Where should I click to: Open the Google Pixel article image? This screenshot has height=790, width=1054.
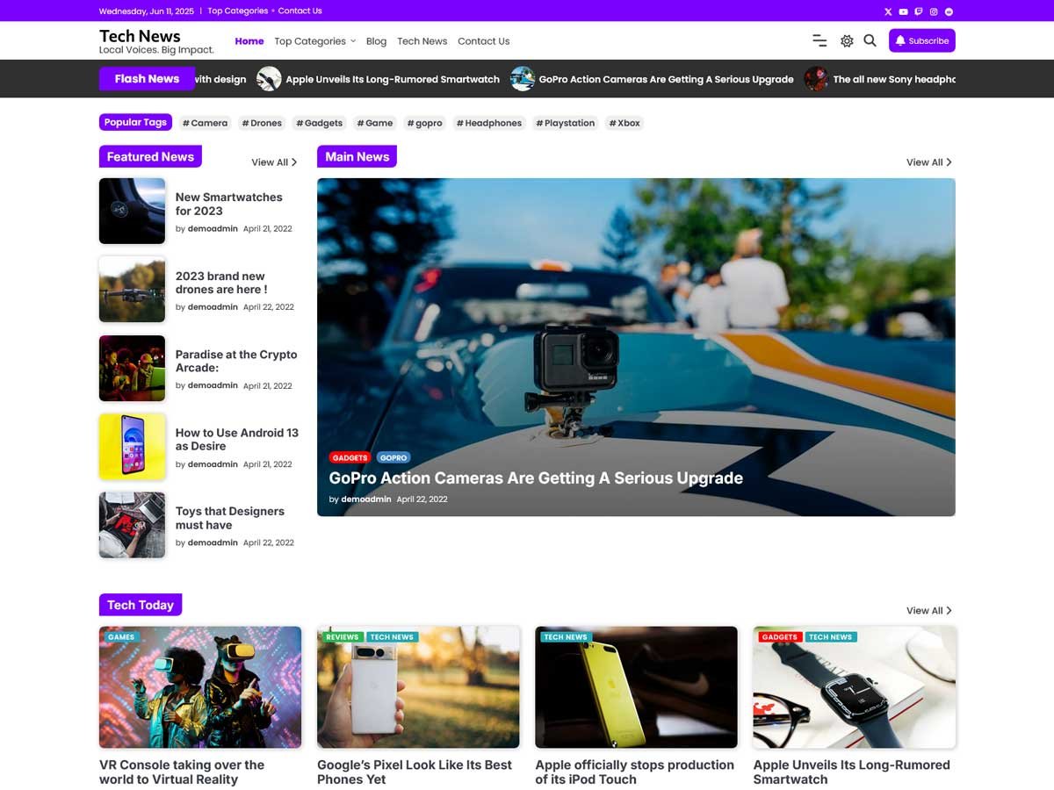(x=418, y=687)
